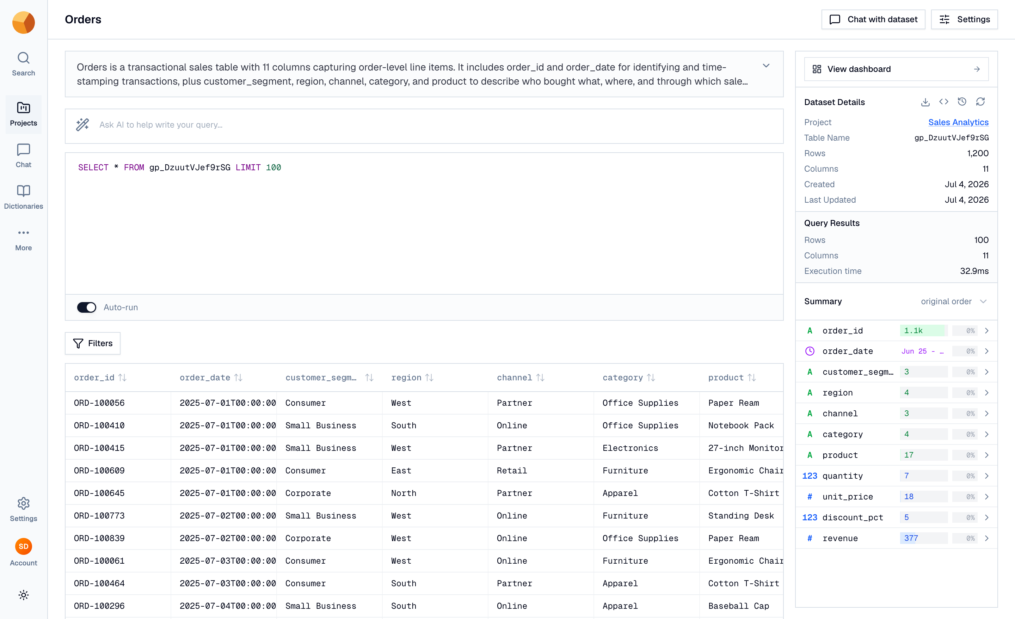Sort by order_id column

tap(122, 378)
